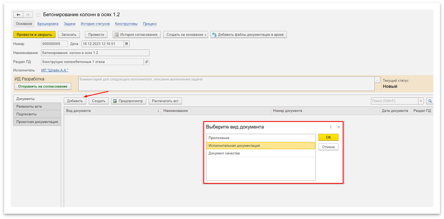Open ИП "Штейн А.А." executor link
This screenshot has height=219, width=444.
[54, 70]
